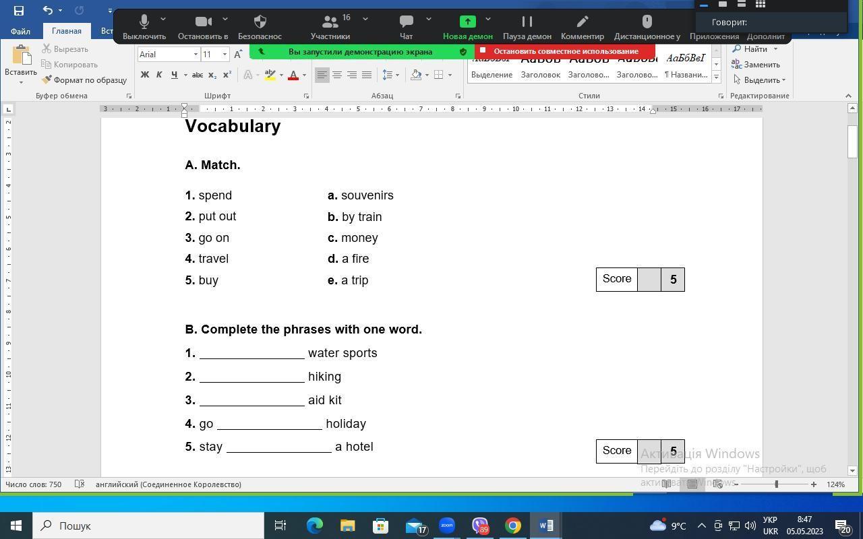Stop video in Zoom toolbar

tap(203, 27)
